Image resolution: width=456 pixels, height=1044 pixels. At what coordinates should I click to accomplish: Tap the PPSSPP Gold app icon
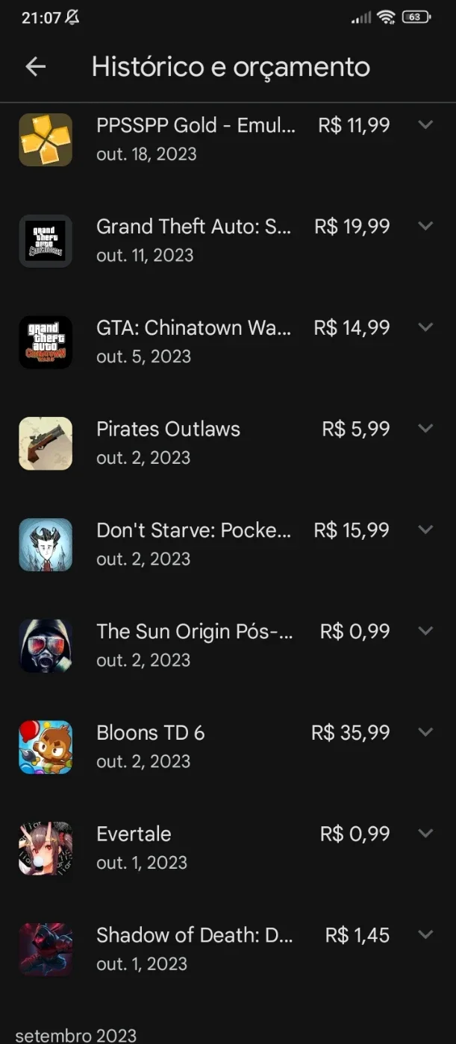point(46,139)
